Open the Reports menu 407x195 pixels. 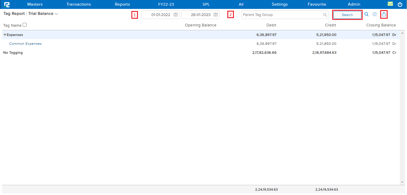point(122,4)
